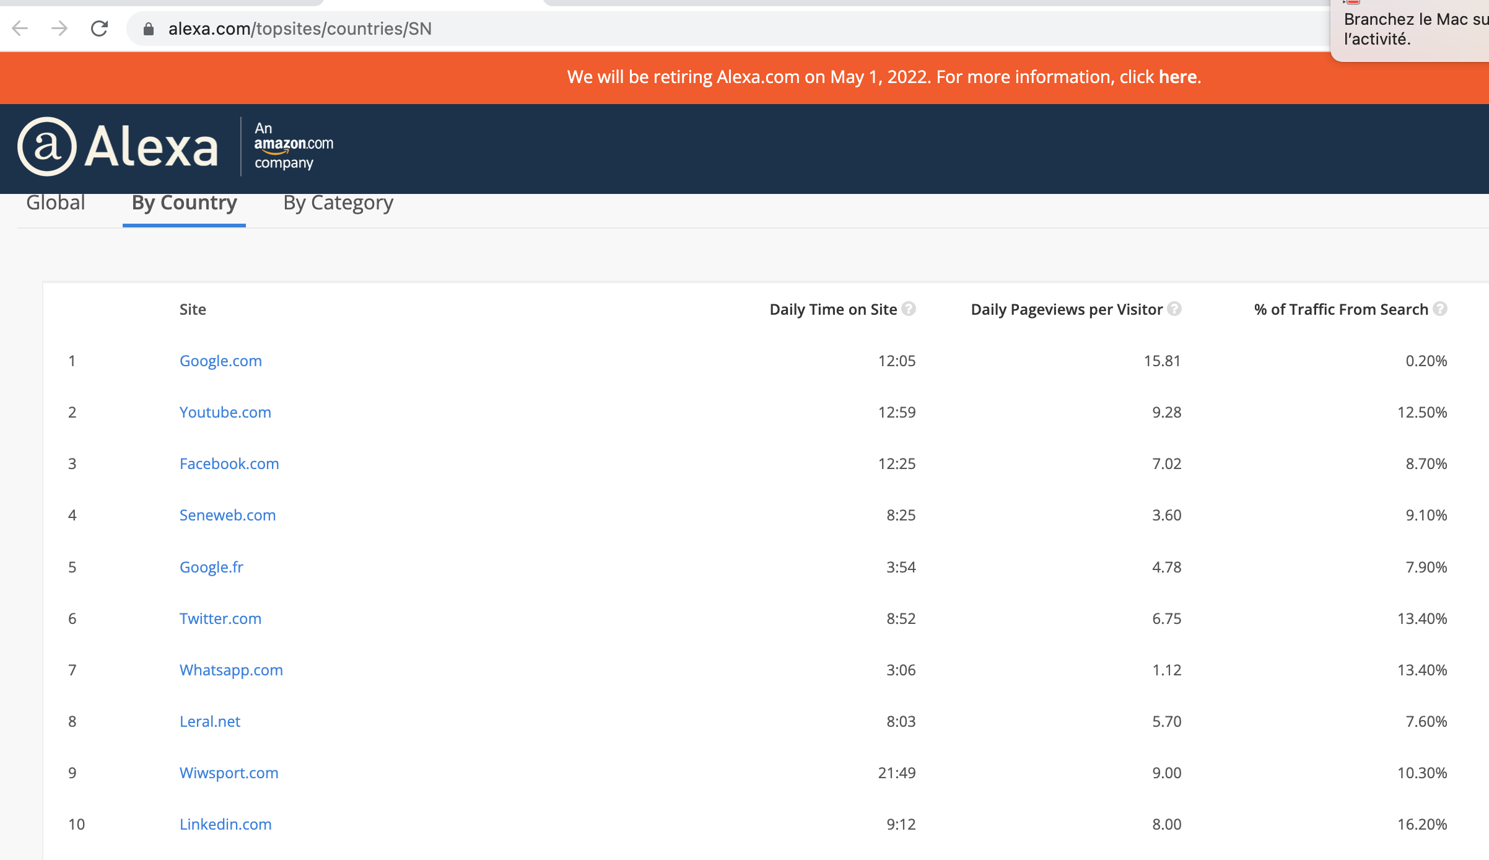This screenshot has width=1489, height=860.
Task: Reload the page
Action: point(99,29)
